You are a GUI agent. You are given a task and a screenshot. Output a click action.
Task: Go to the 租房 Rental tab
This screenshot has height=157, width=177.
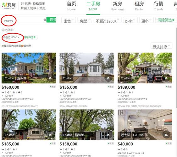click(139, 6)
